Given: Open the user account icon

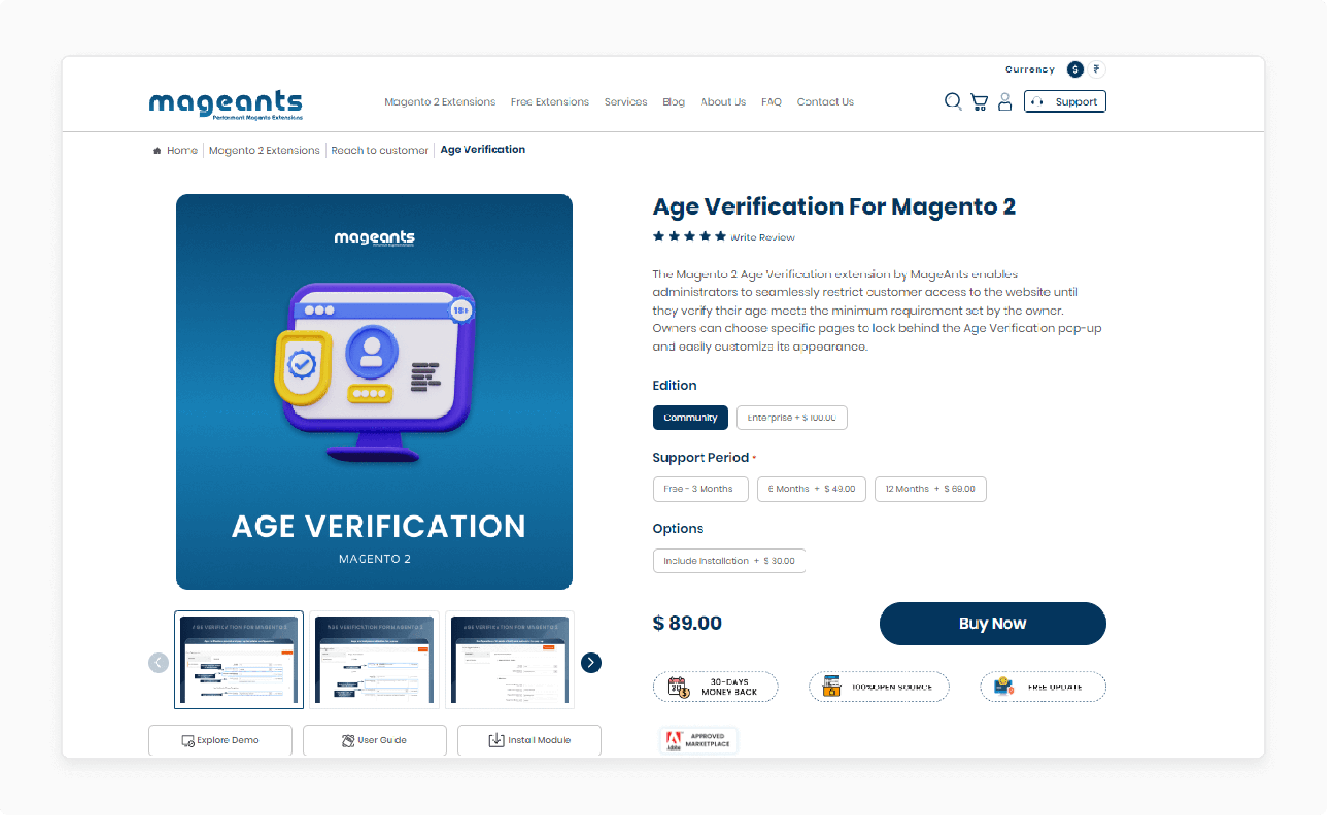Looking at the screenshot, I should 1005,101.
